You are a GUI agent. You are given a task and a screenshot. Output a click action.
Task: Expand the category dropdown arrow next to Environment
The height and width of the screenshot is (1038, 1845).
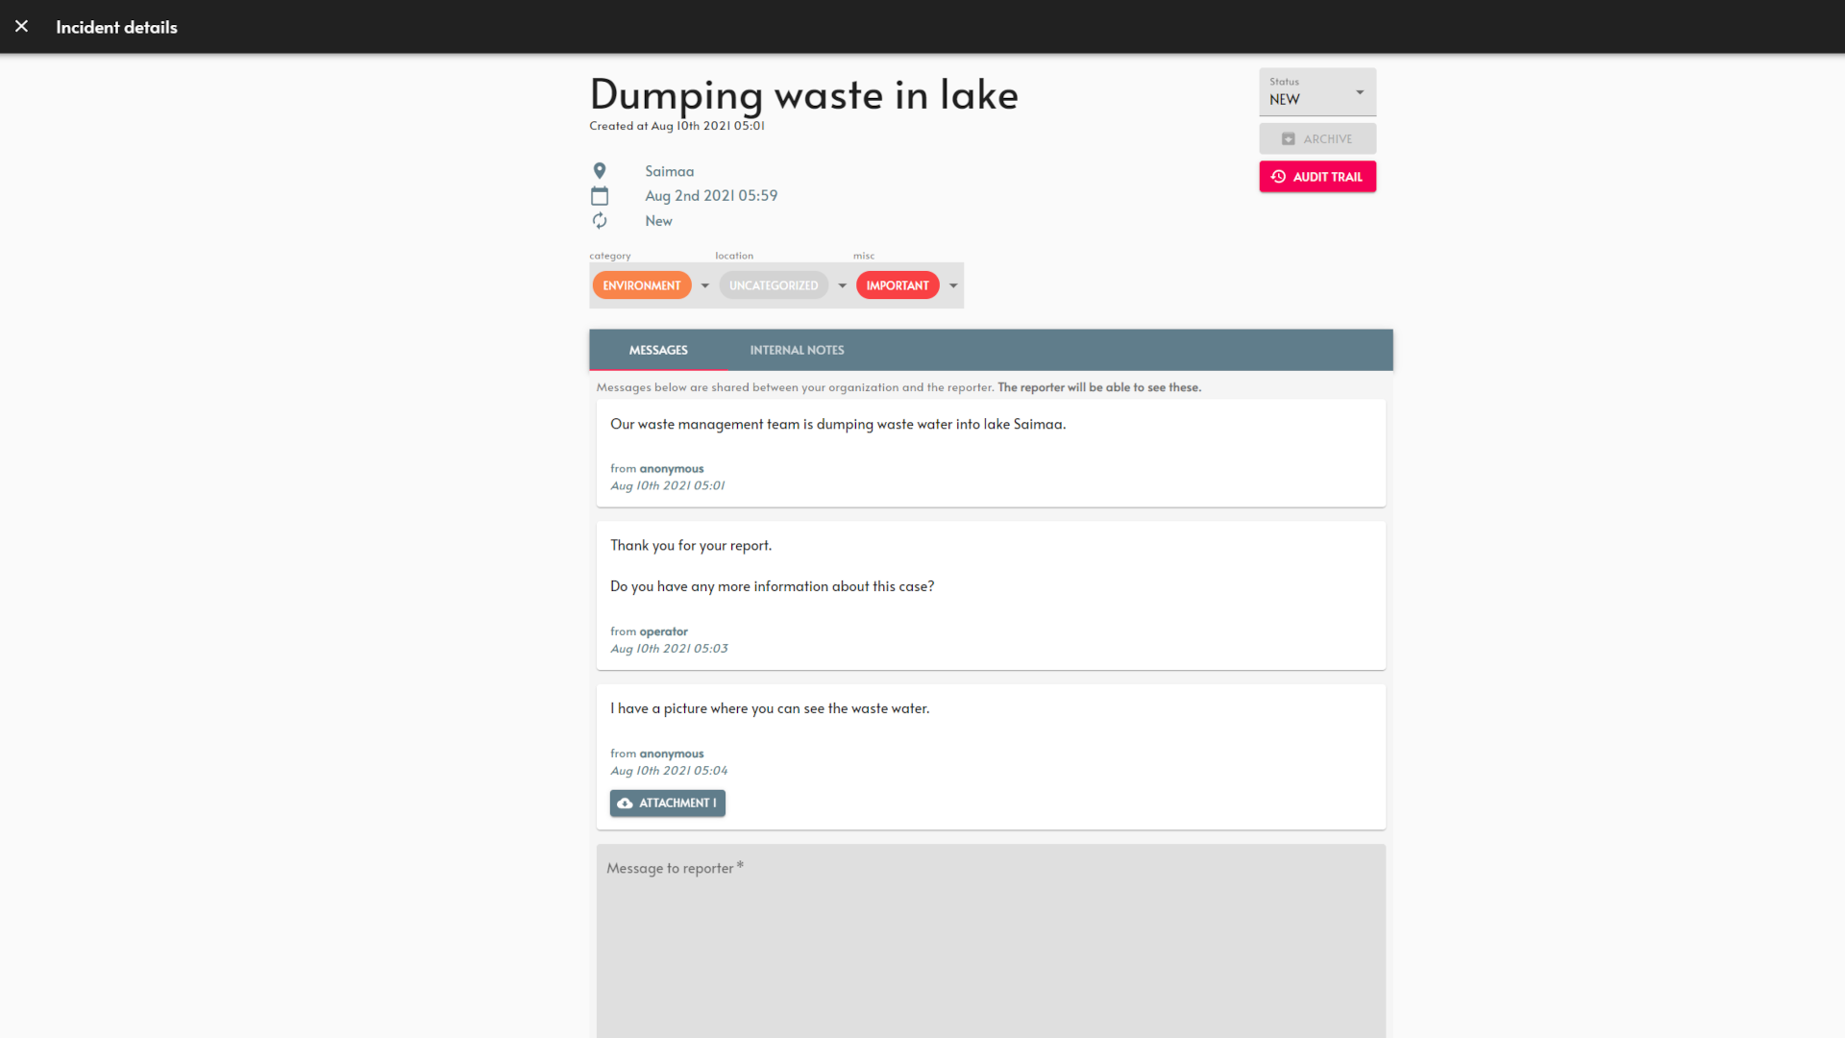[704, 285]
